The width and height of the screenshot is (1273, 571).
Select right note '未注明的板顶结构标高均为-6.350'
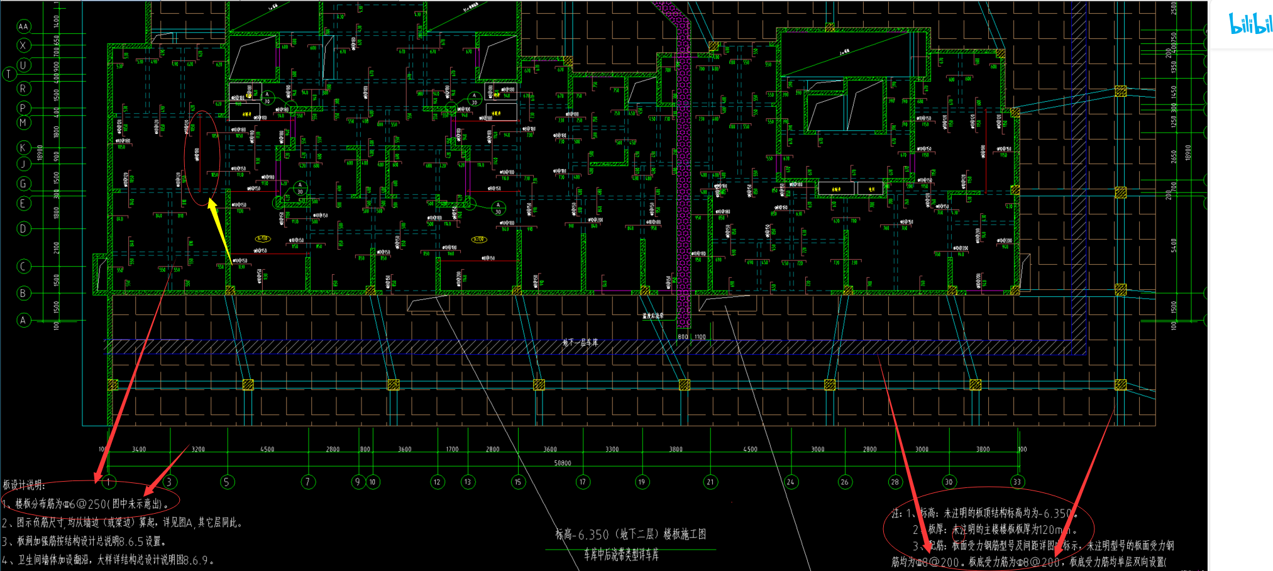click(1011, 513)
